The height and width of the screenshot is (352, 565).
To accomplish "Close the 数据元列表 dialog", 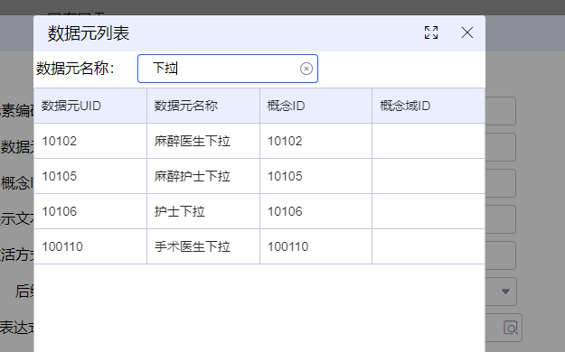I will click(467, 32).
